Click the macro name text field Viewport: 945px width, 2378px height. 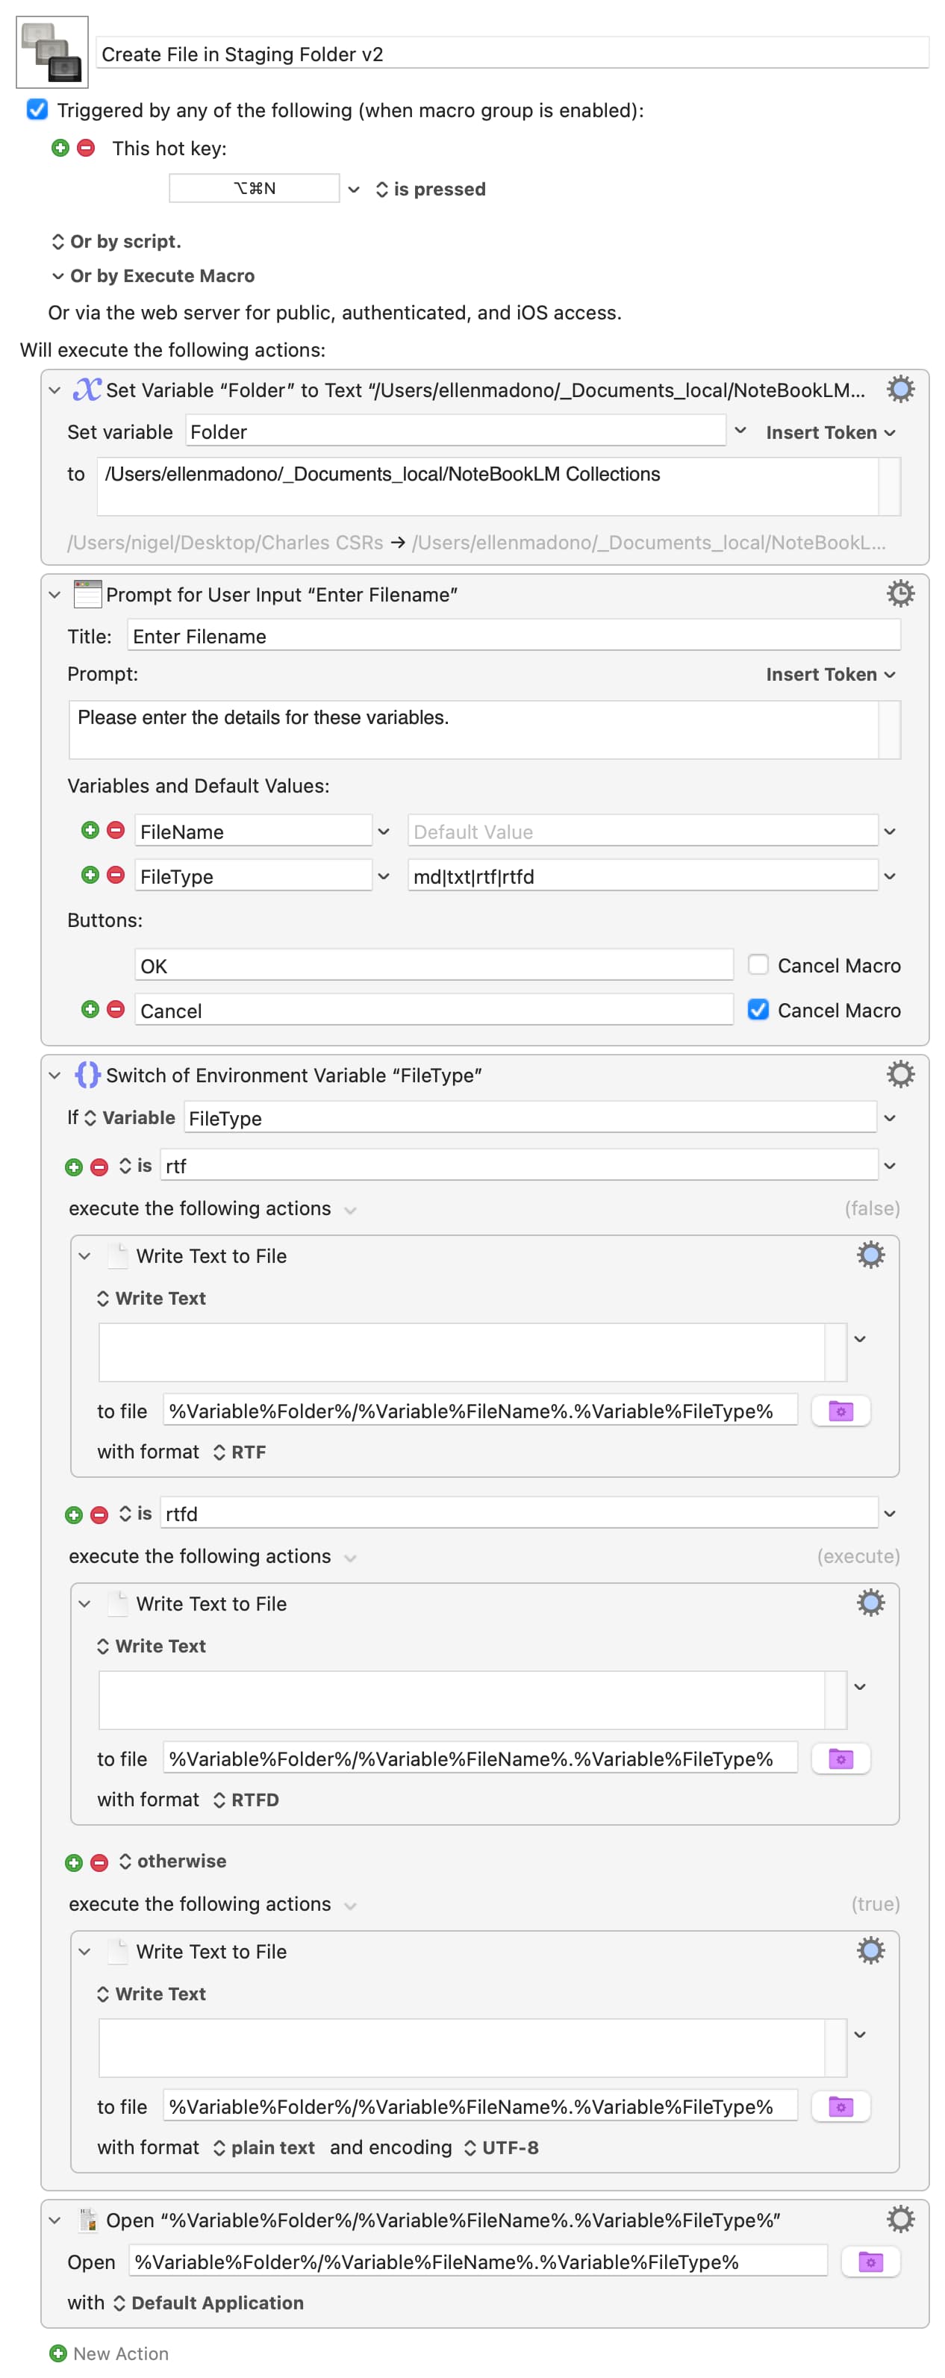[x=512, y=54]
